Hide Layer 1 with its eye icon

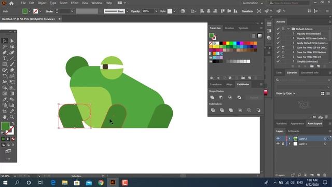278,144
